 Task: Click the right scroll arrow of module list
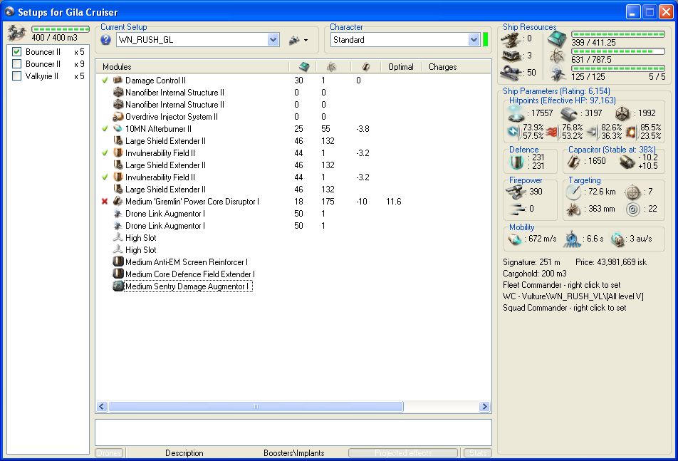(484, 407)
